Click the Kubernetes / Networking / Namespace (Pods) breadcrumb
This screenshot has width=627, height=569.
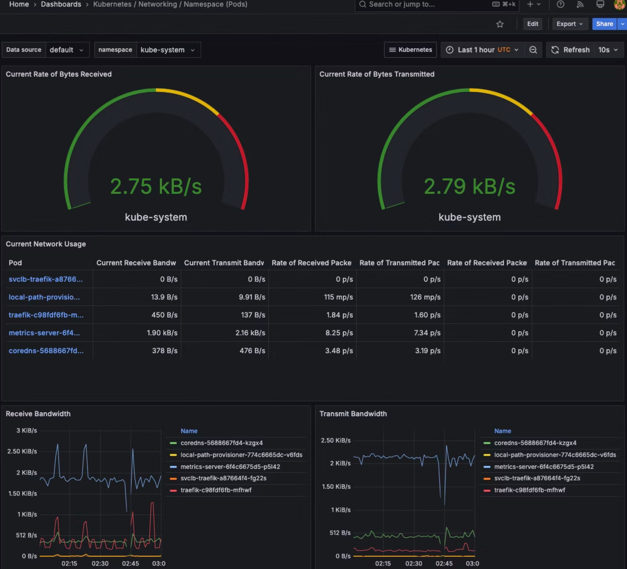click(x=170, y=4)
